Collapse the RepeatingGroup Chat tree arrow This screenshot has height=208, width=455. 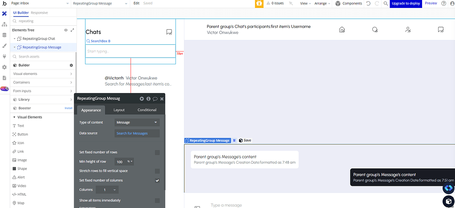tap(15, 39)
